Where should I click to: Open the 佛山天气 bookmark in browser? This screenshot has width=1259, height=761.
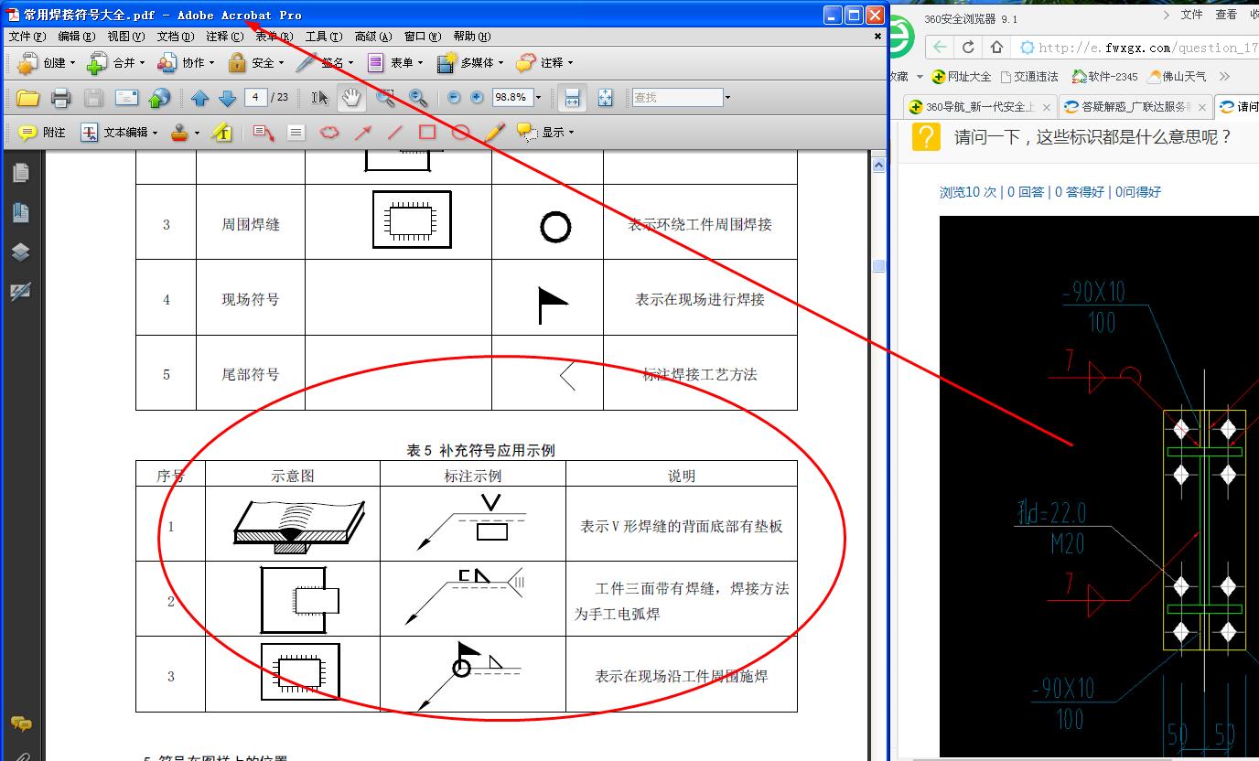pyautogui.click(x=1178, y=77)
